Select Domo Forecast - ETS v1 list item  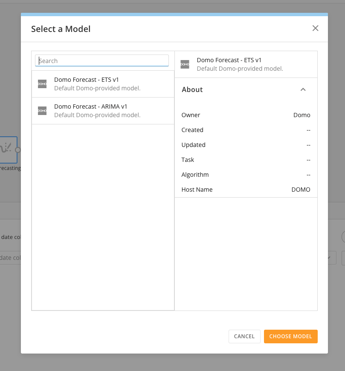pos(103,84)
